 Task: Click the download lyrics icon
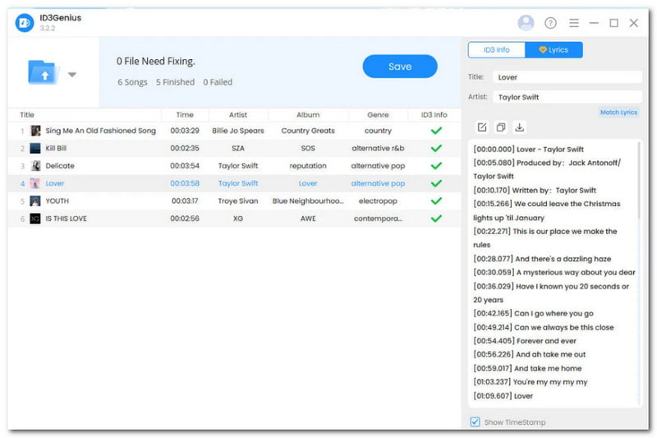tap(519, 127)
